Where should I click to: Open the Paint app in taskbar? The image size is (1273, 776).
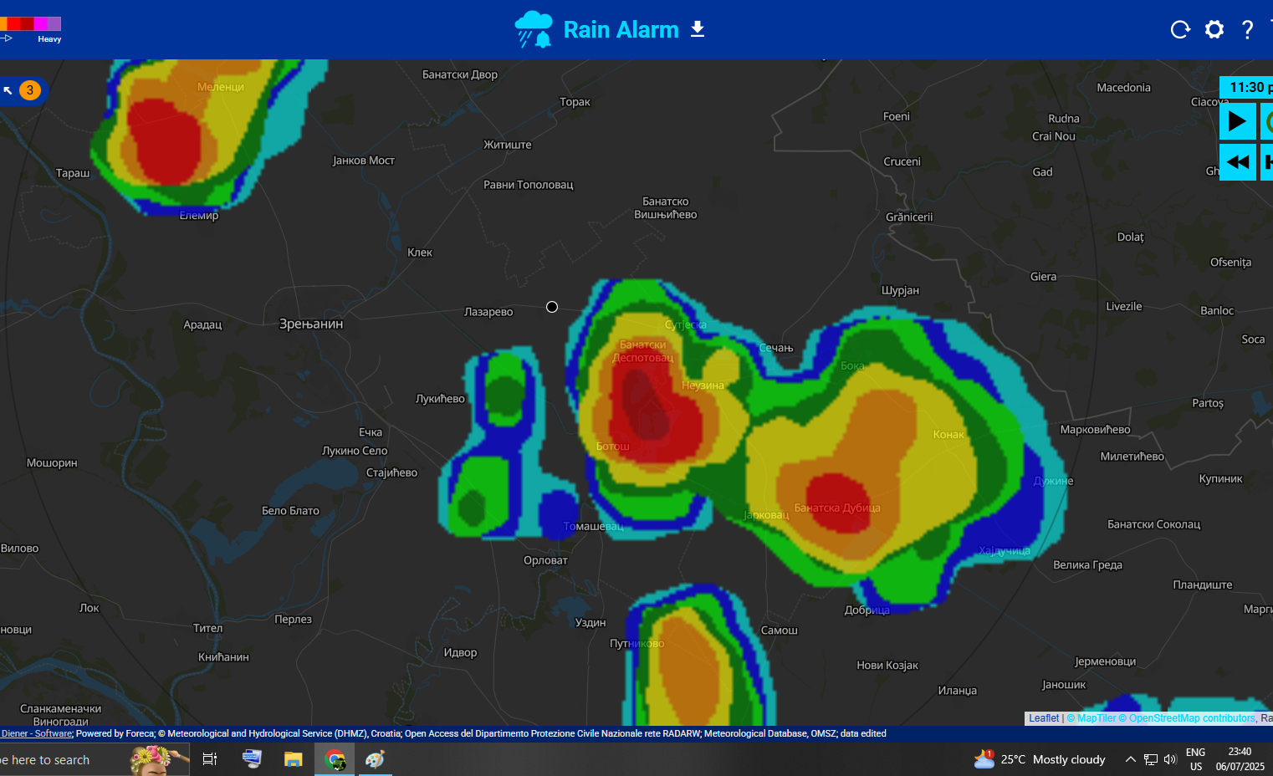tap(375, 759)
